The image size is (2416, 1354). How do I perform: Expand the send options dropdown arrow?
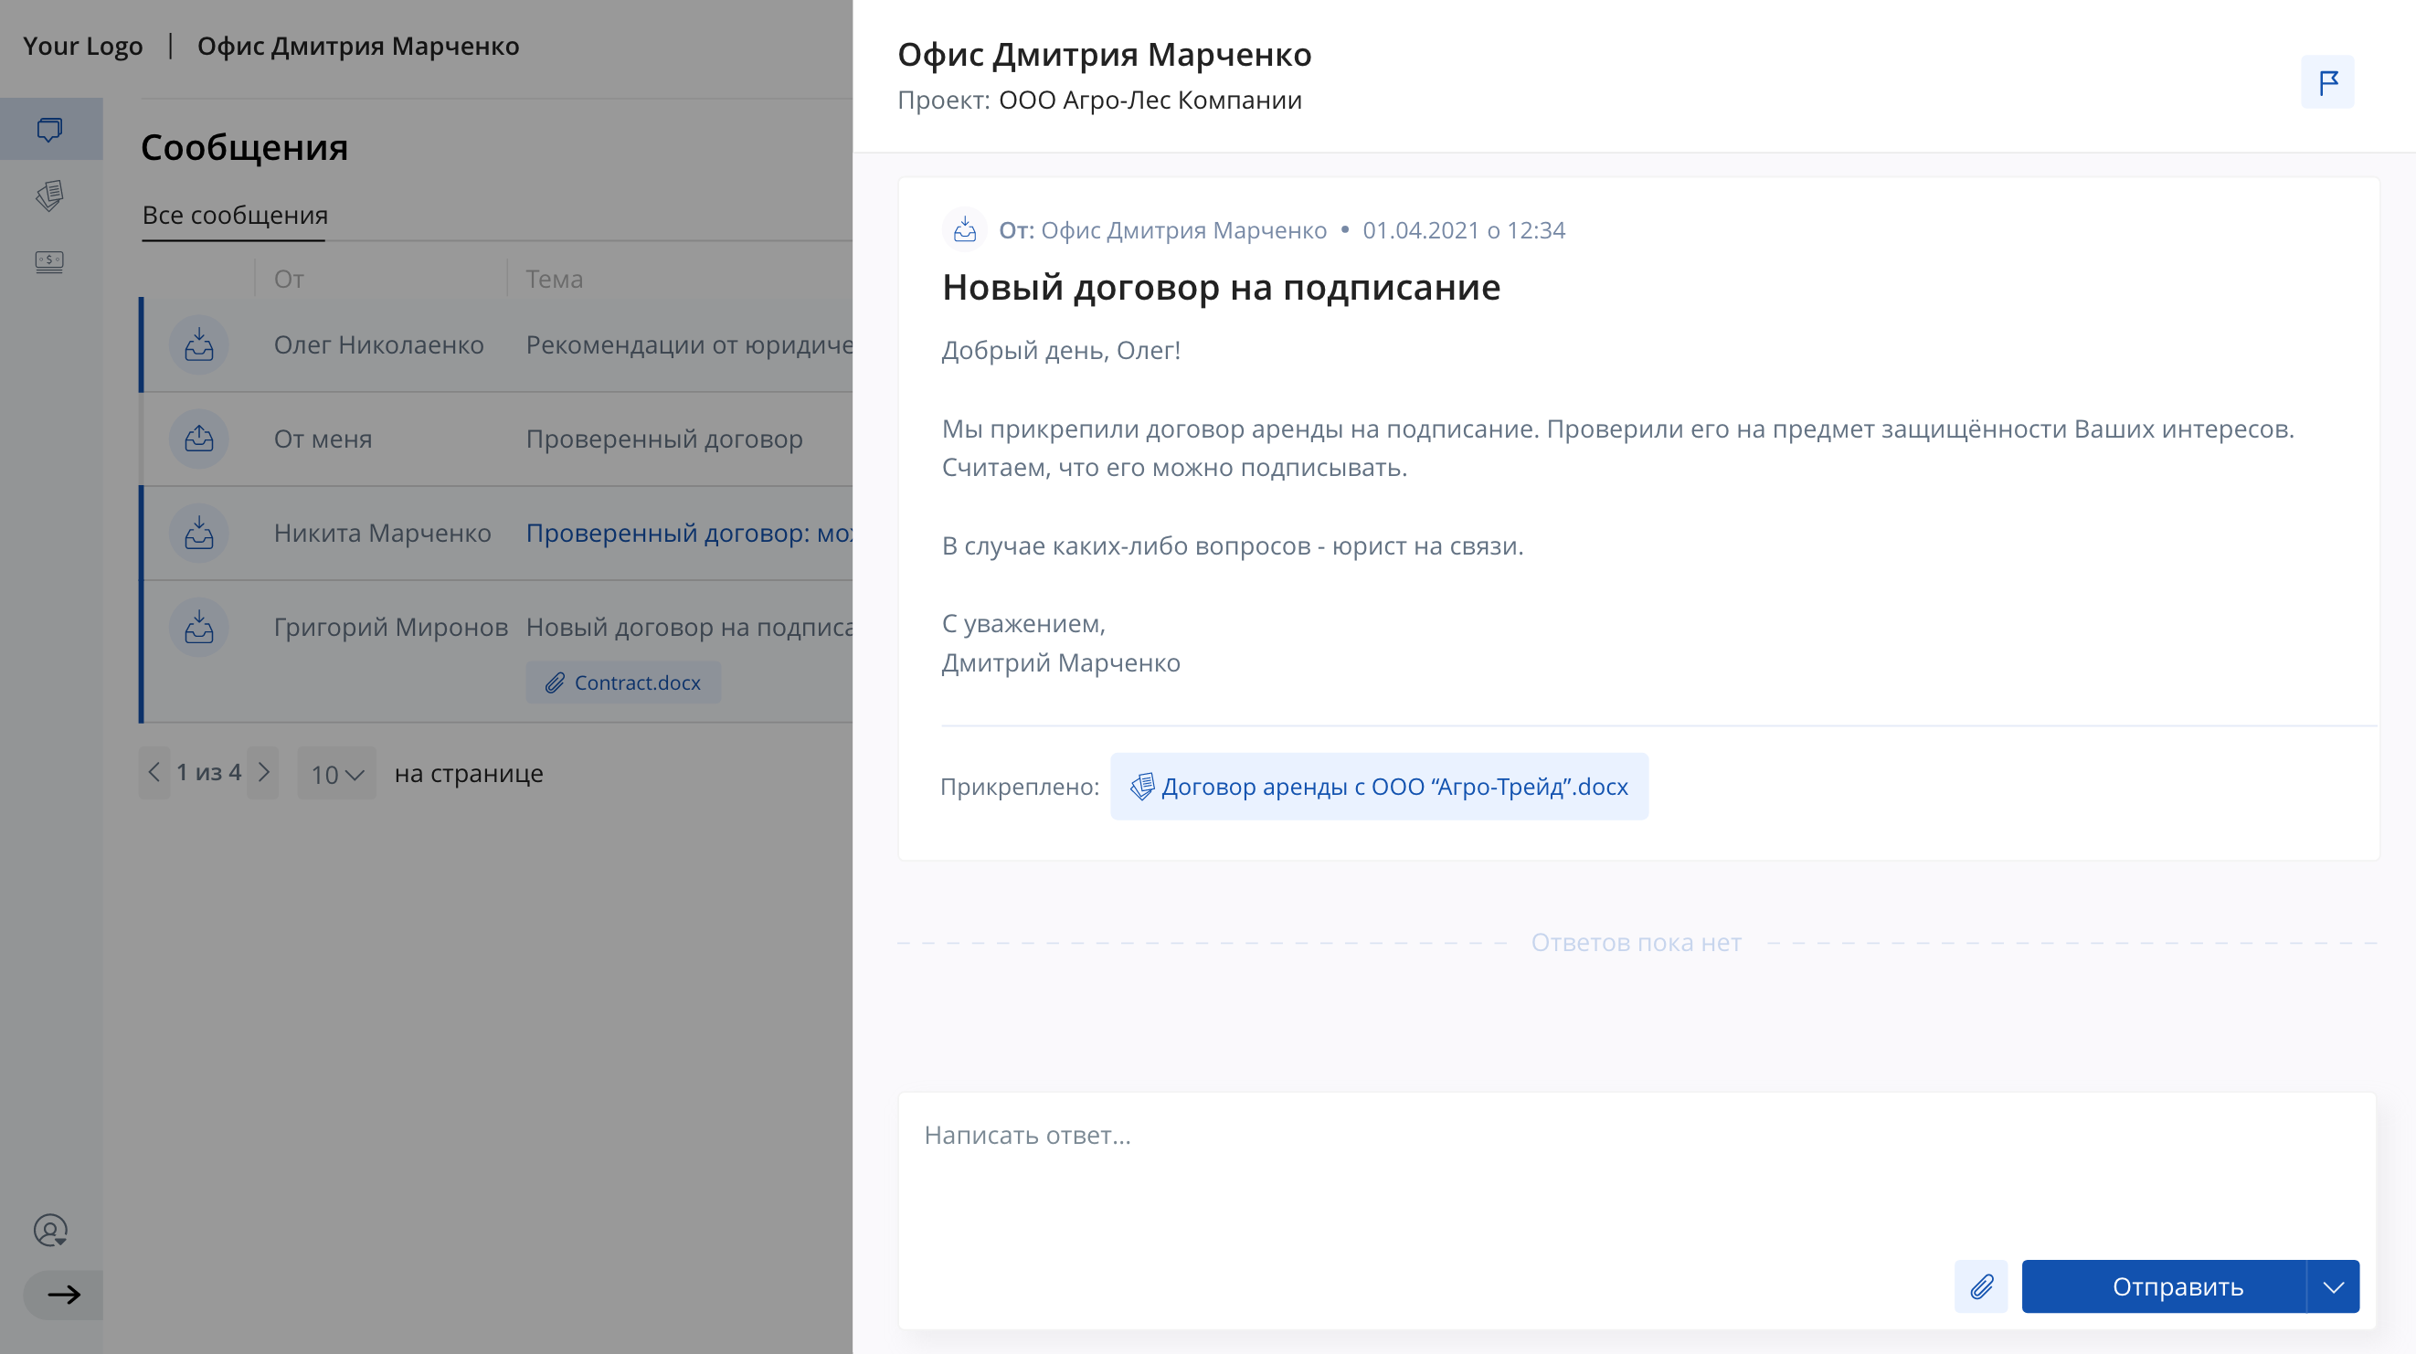pos(2334,1286)
